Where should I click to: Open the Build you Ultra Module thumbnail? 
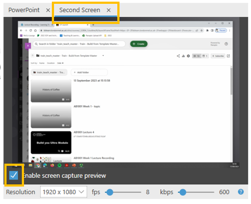[x=51, y=142]
